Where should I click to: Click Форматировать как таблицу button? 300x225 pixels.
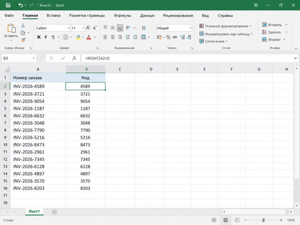click(226, 34)
